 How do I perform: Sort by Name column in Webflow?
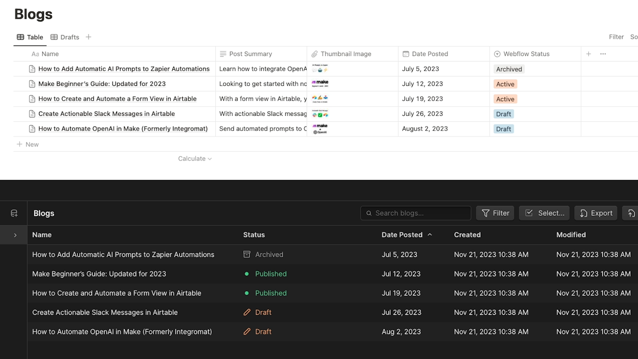42,235
